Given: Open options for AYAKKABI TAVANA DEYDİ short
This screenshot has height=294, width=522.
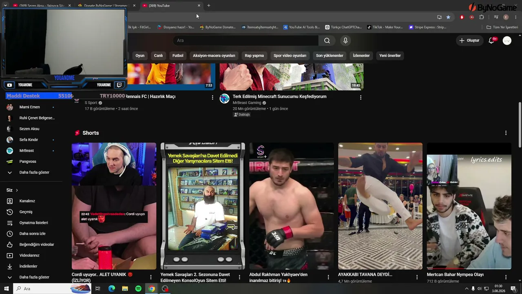Looking at the screenshot, I should [417, 277].
